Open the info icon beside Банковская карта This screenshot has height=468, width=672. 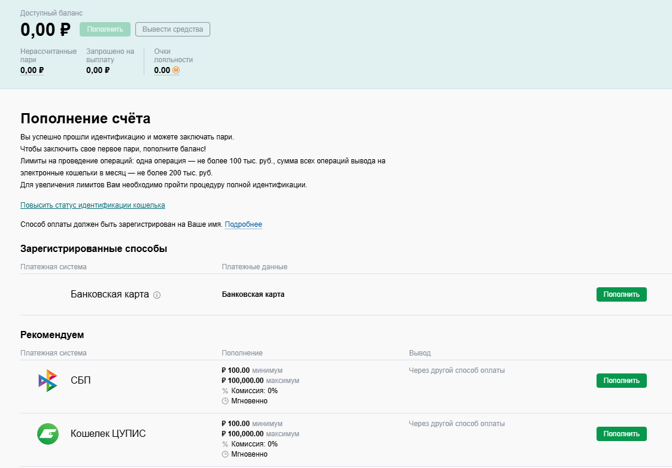158,294
